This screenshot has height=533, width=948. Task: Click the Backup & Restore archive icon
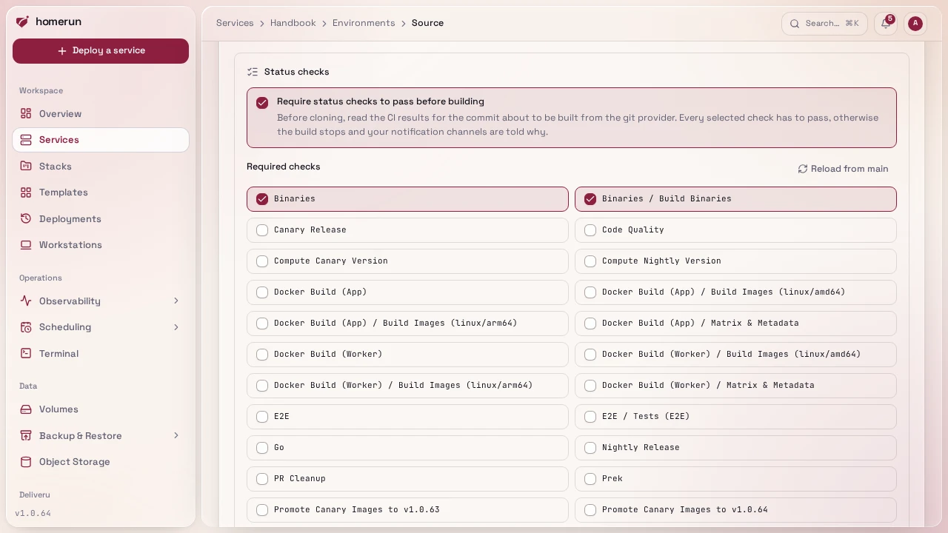click(x=26, y=435)
